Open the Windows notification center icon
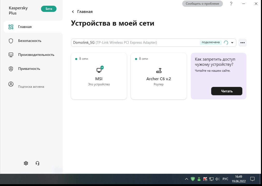Screen dimensions: 262x186 pyautogui.click(x=252, y=179)
